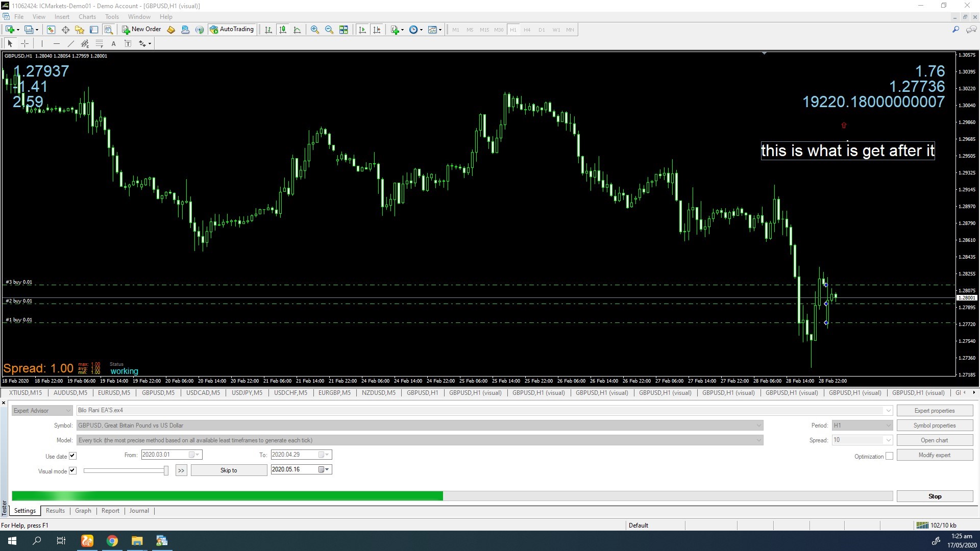Viewport: 980px width, 551px height.
Task: Toggle the Strategy Tester icon
Action: 108,30
